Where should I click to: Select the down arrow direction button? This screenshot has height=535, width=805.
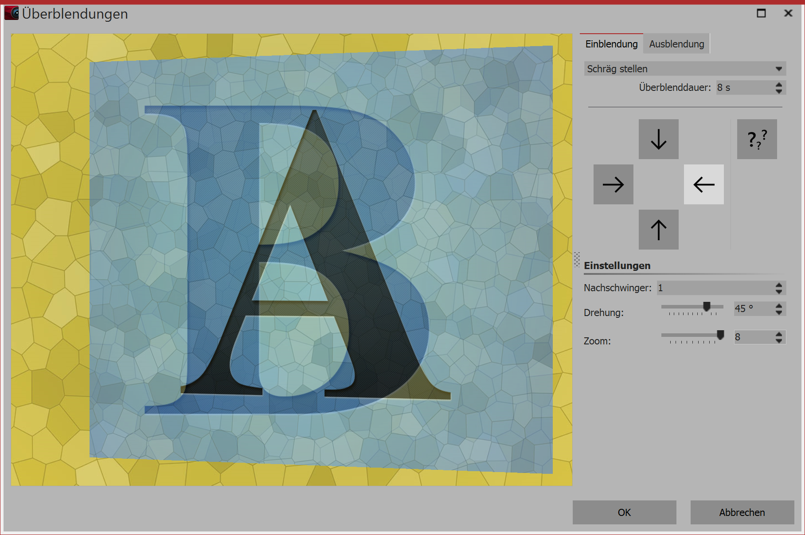tap(658, 139)
